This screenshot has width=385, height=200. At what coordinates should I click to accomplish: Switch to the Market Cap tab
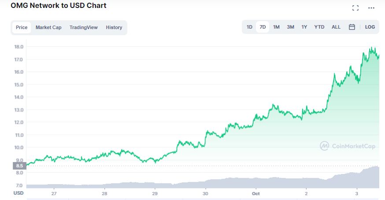pos(48,28)
